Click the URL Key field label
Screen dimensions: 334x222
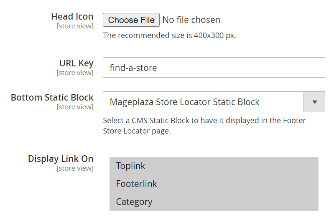[x=76, y=63]
